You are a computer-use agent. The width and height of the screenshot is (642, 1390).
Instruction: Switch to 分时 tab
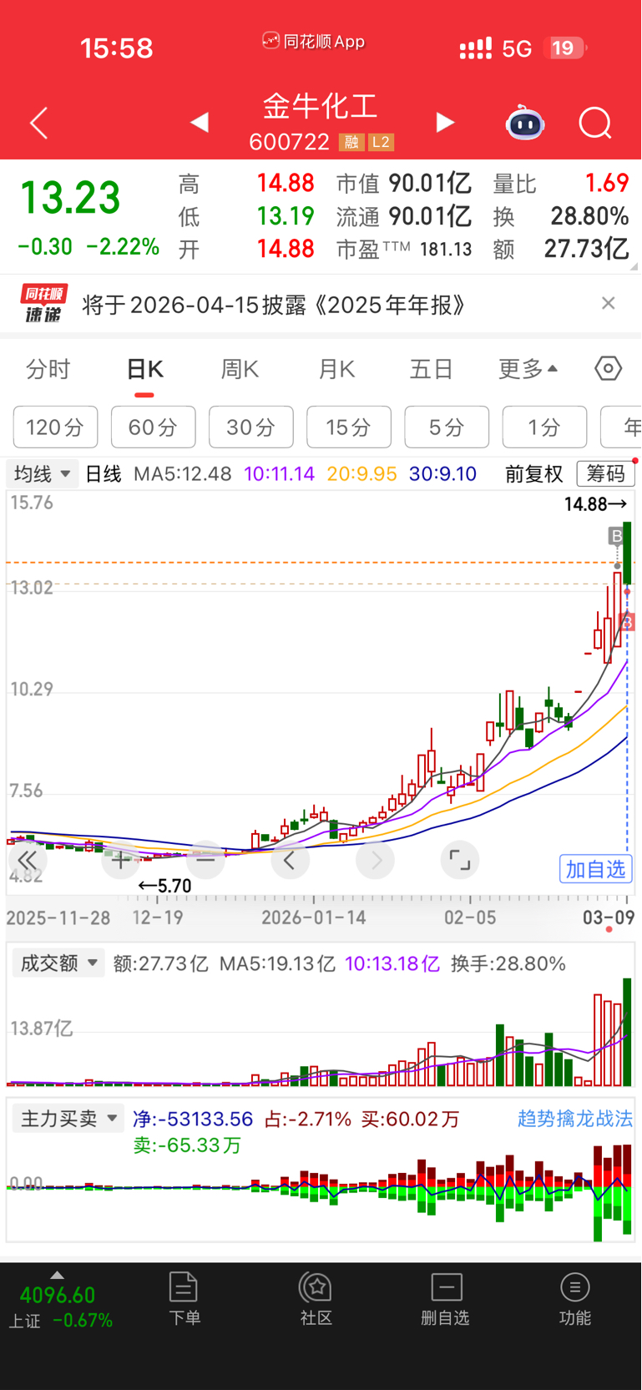pos(48,369)
